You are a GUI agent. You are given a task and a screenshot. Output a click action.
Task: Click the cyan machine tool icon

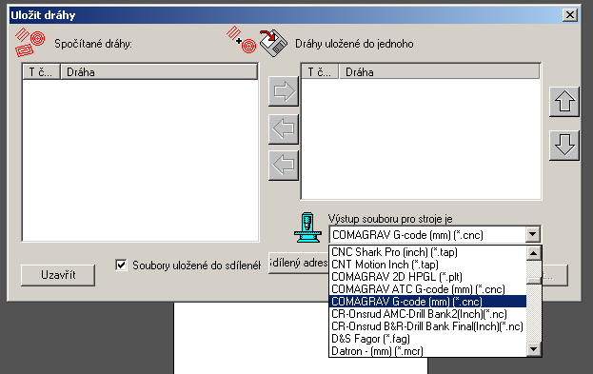(307, 227)
